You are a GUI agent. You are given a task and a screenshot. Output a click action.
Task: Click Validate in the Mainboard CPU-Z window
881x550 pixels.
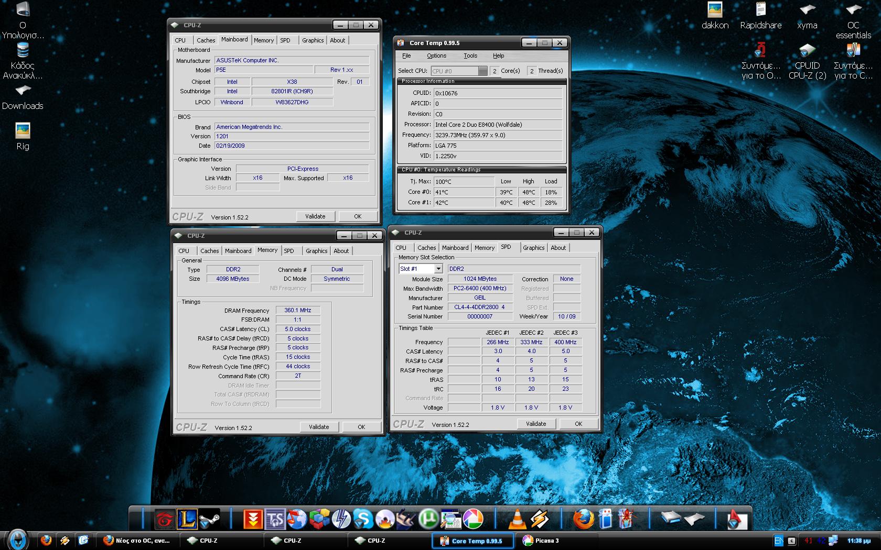(x=315, y=216)
